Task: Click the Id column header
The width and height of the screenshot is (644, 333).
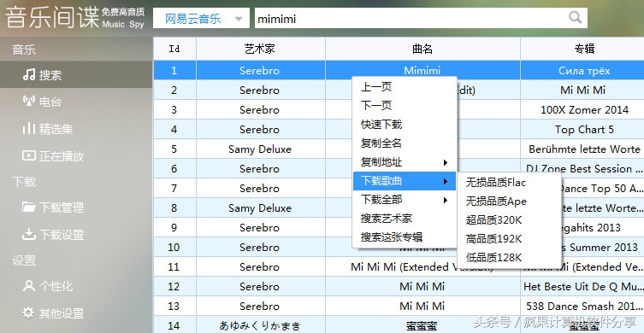Action: click(x=175, y=49)
